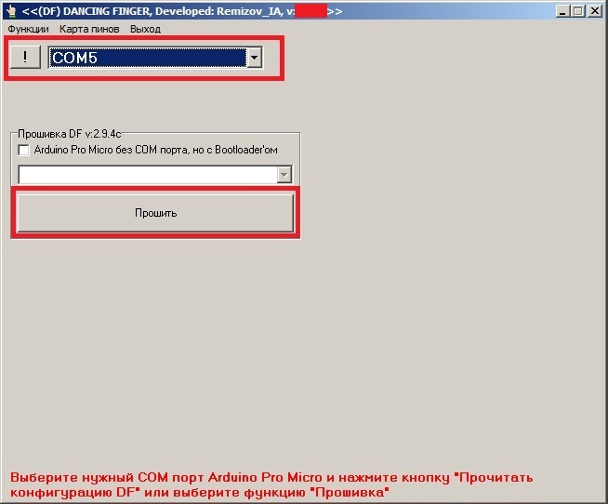Expand the empty firmware dropdown arrow

tap(284, 175)
